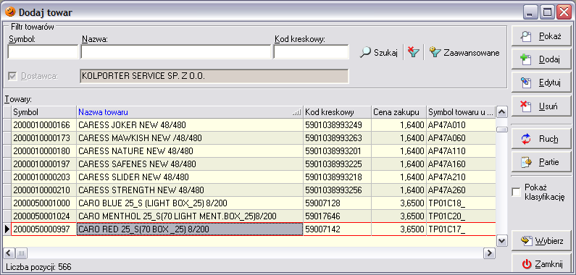The height and width of the screenshot is (275, 576).
Task: Click the Pokaż button
Action: point(541,36)
